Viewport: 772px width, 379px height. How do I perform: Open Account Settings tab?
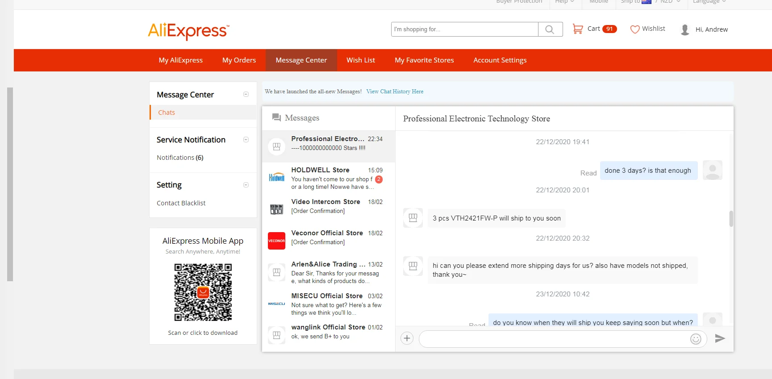click(x=500, y=60)
